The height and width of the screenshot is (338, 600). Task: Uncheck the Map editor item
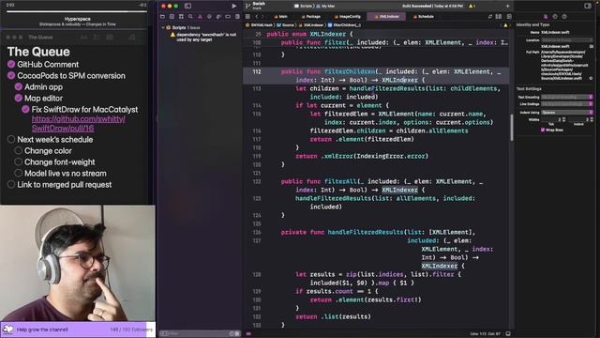tap(19, 98)
